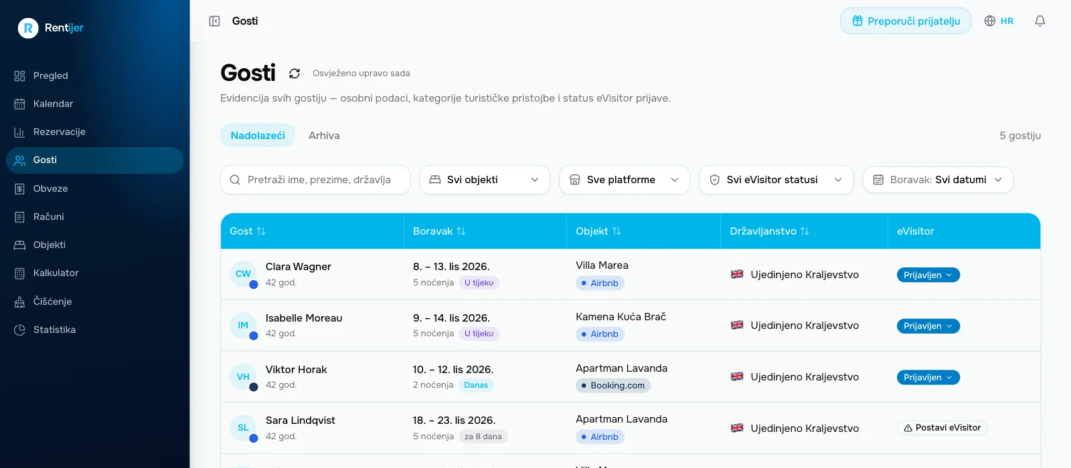Image resolution: width=1071 pixels, height=468 pixels.
Task: Click the Rentjer logo
Action: pyautogui.click(x=51, y=27)
